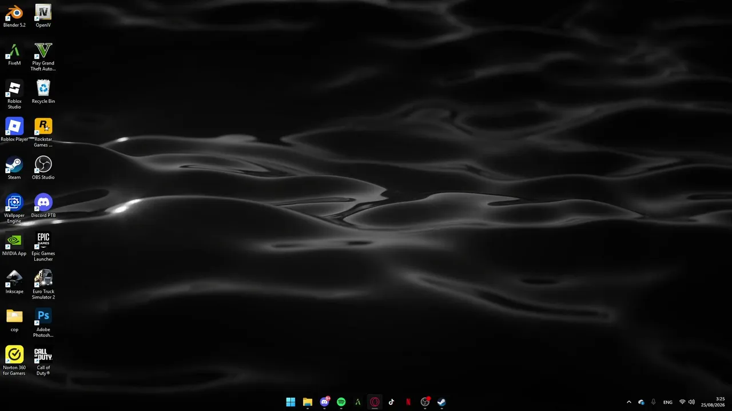Select the cop folder on the desktop

(x=14, y=321)
